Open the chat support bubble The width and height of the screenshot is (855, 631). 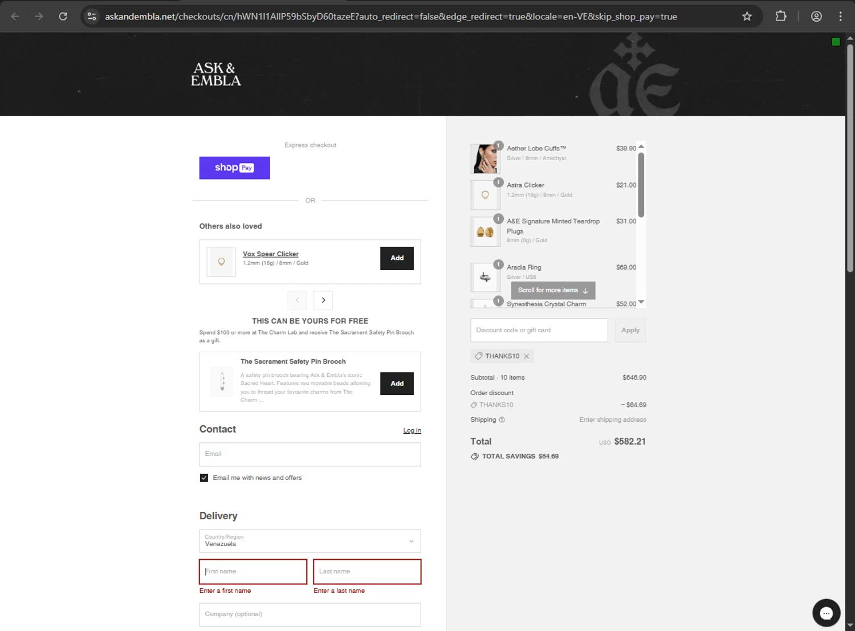[826, 613]
